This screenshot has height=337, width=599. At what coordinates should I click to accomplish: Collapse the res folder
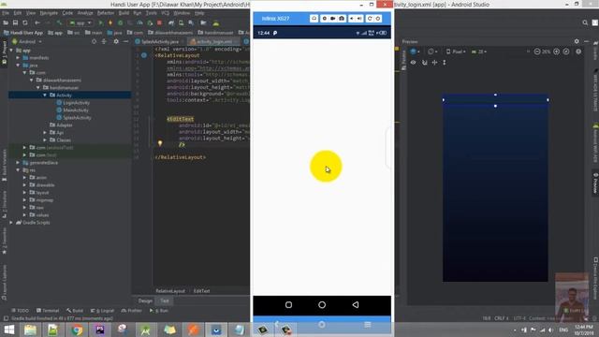18,170
